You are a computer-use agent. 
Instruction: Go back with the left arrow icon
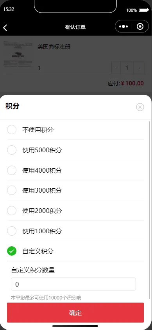point(5,27)
